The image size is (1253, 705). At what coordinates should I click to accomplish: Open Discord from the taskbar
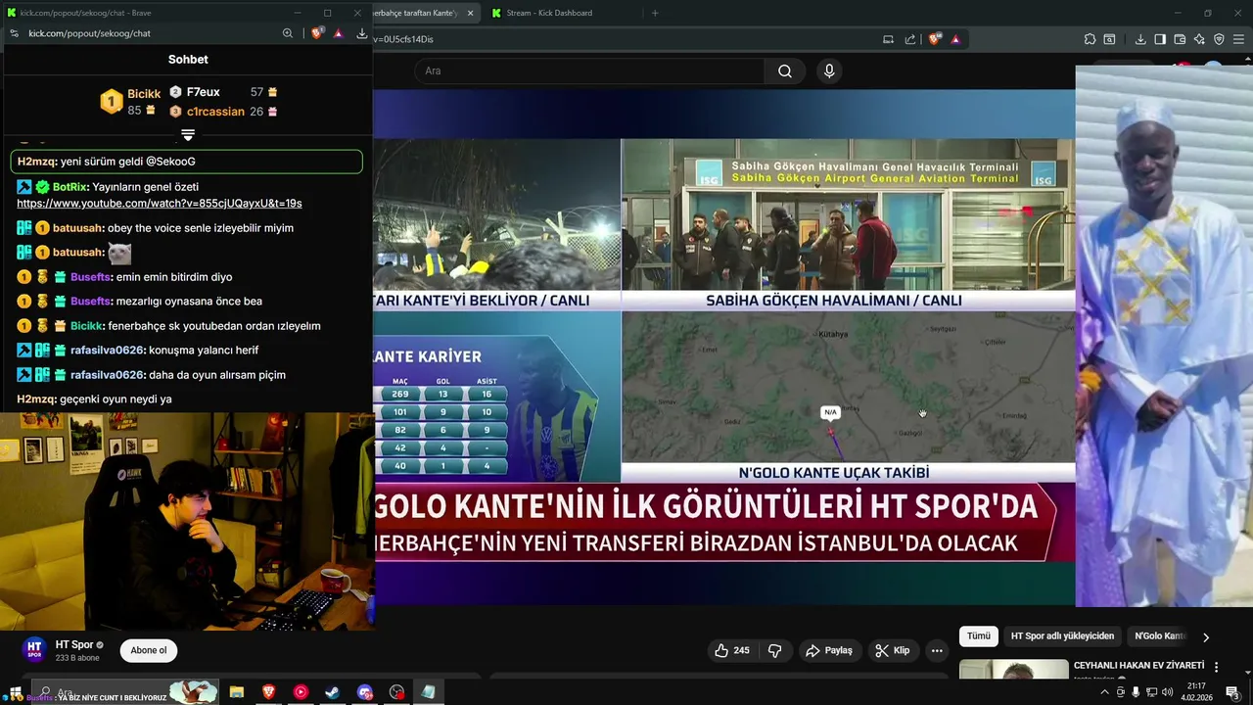click(x=365, y=692)
